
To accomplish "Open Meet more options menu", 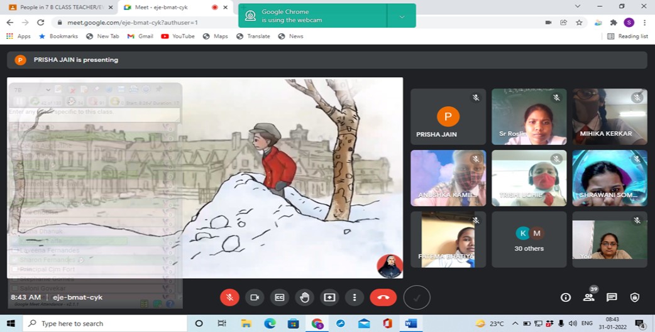I will (355, 297).
